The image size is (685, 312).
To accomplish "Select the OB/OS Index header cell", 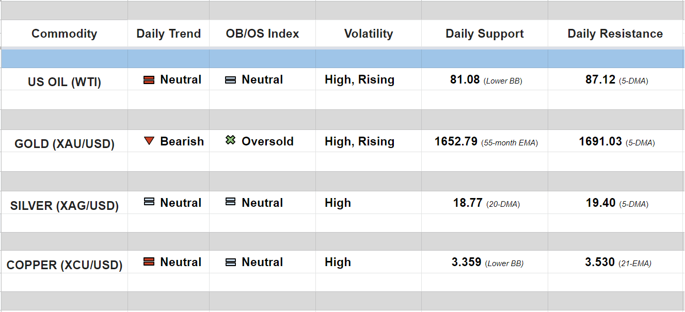I will pyautogui.click(x=262, y=34).
